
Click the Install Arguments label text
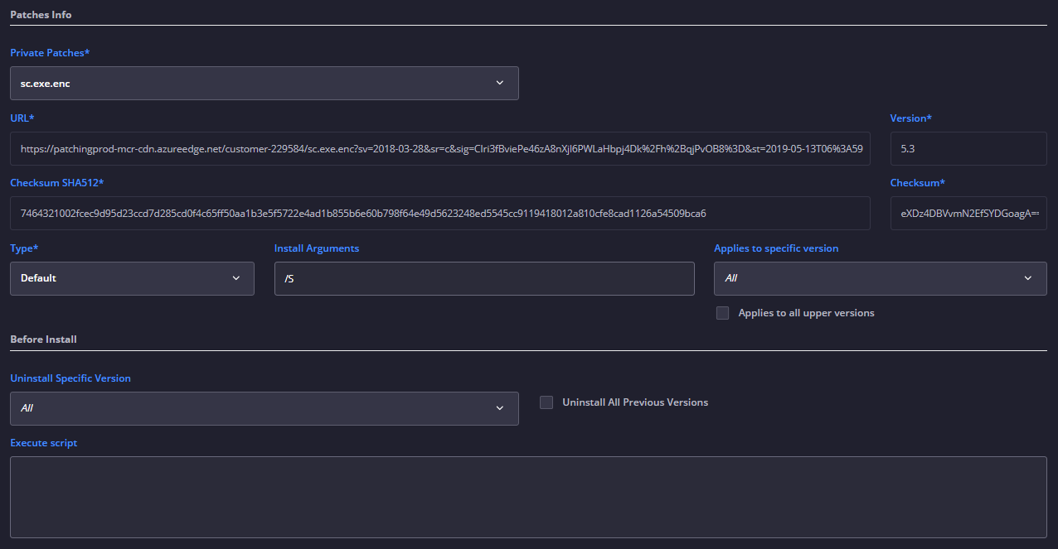[317, 248]
